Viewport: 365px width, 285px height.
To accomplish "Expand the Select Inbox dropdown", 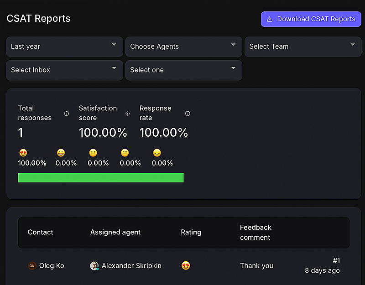I will 64,70.
